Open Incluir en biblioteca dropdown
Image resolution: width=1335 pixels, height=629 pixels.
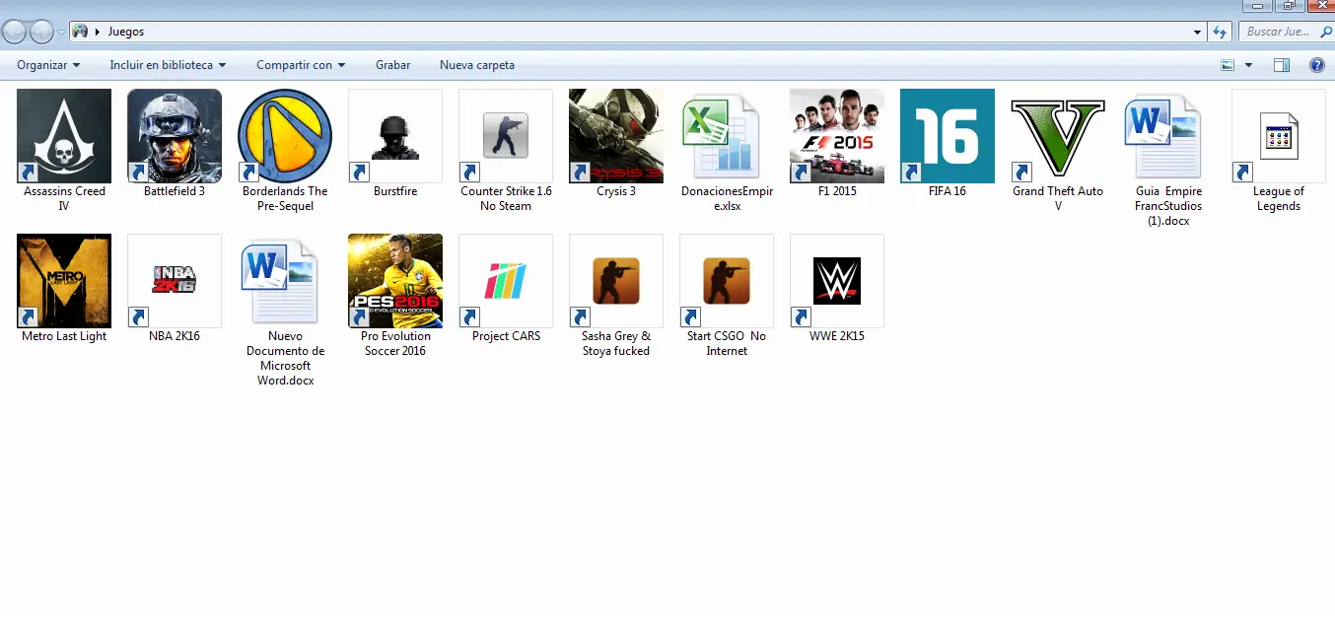tap(168, 65)
